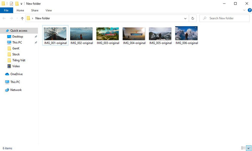Maximize the New folder window

coord(236,3)
